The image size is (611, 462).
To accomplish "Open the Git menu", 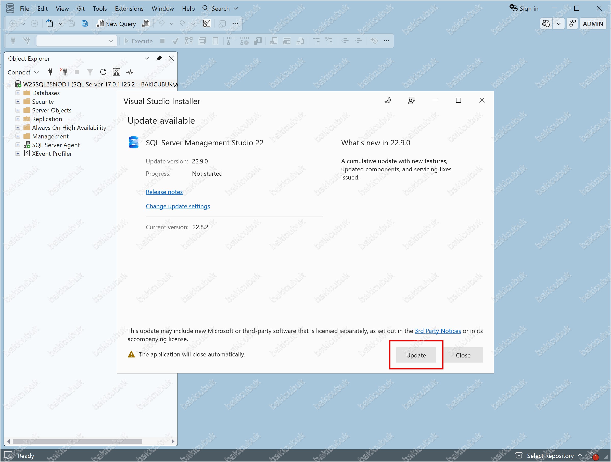I will 81,9.
